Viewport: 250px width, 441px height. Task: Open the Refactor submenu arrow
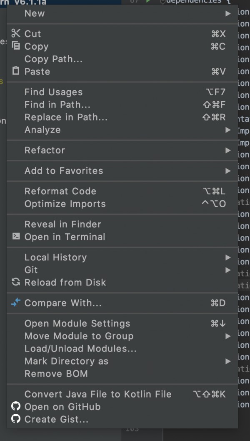pos(228,150)
